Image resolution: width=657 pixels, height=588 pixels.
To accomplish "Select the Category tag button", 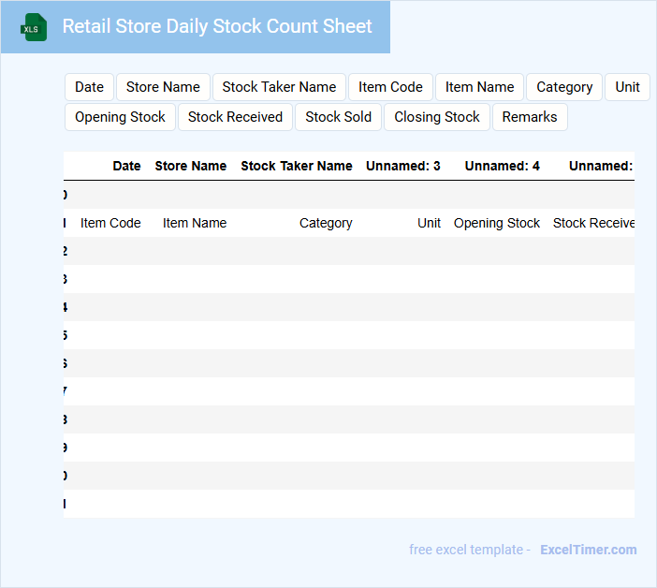I will (563, 87).
